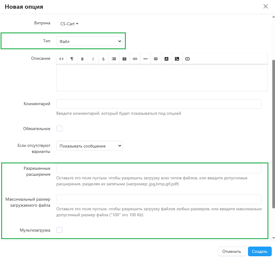The image size is (275, 261).
Task: Insert a video in the description
Action: click(x=187, y=59)
